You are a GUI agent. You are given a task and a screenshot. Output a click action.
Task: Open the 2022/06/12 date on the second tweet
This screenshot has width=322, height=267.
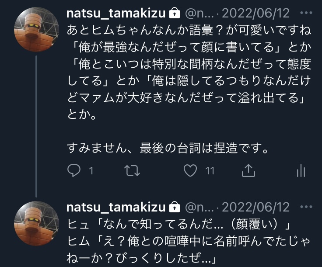tap(256, 206)
